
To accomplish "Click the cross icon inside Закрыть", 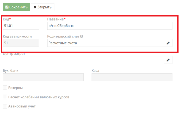I will pyautogui.click(x=35, y=7).
